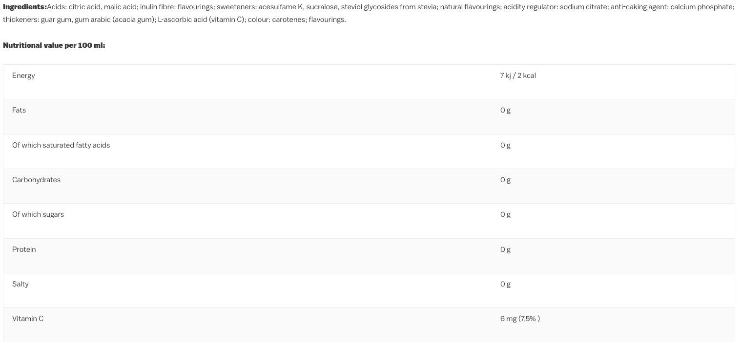742x342 pixels.
Task: Select the Salty row label
Action: click(x=21, y=284)
